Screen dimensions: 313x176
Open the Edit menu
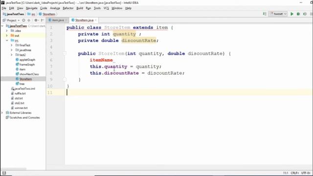pyautogui.click(x=12, y=8)
